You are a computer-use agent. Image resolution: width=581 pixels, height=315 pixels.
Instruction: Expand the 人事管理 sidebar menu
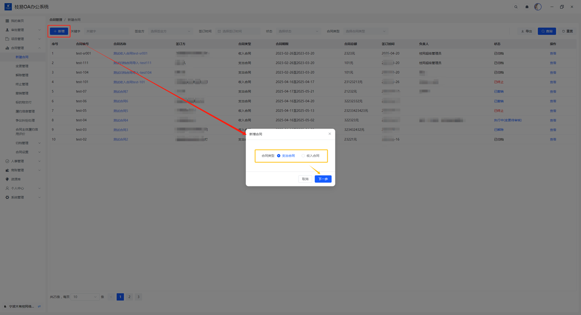(23, 161)
